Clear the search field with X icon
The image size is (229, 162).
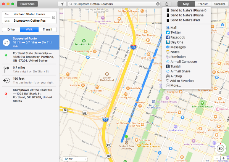[x=158, y=4]
